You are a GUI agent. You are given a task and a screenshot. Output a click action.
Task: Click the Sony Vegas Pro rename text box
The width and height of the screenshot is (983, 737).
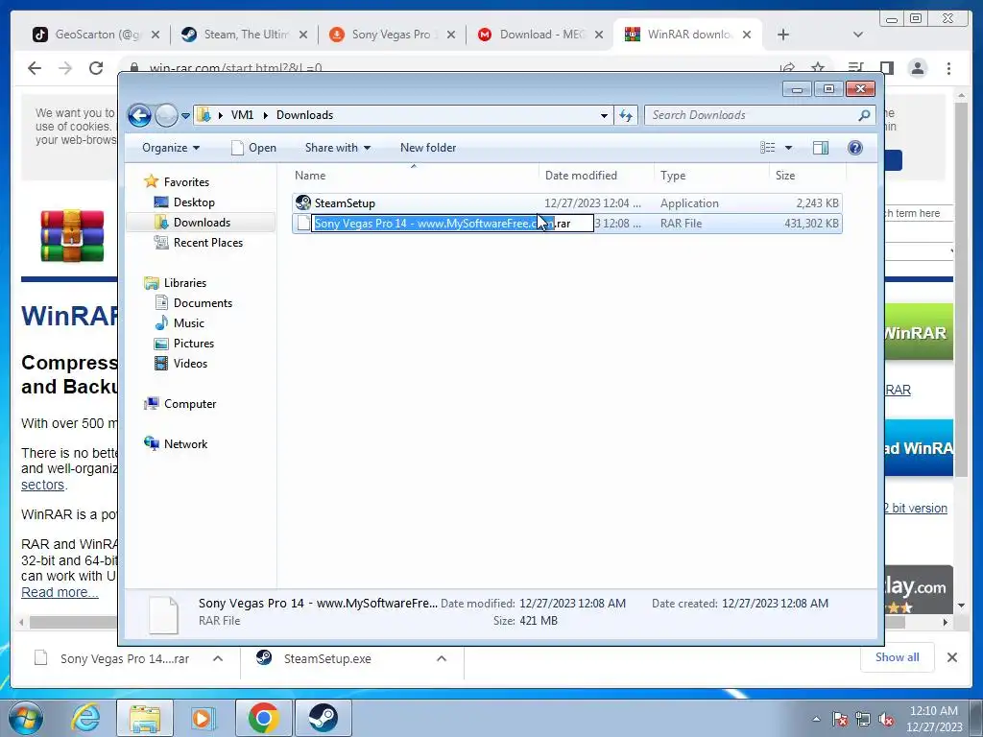click(x=453, y=223)
